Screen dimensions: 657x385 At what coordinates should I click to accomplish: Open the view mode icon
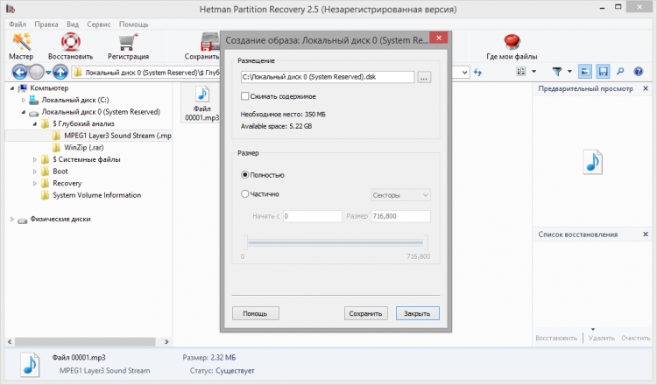point(521,72)
